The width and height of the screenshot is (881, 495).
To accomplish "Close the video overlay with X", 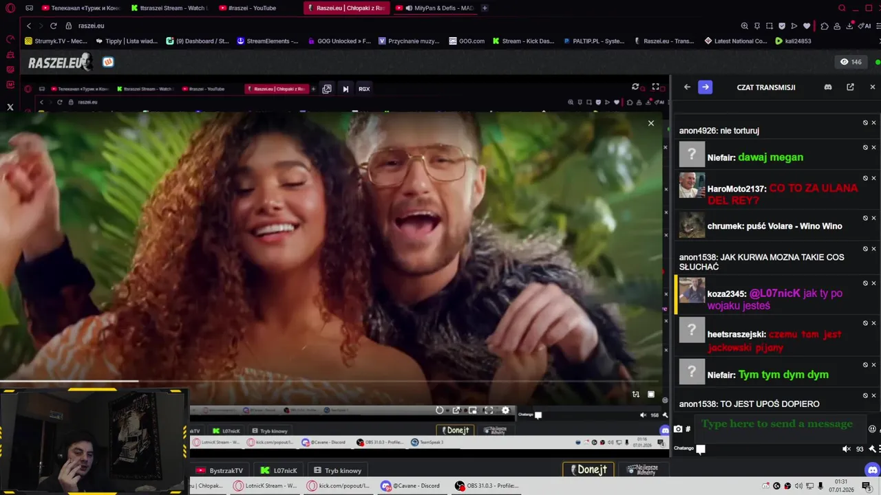I will click(x=651, y=123).
